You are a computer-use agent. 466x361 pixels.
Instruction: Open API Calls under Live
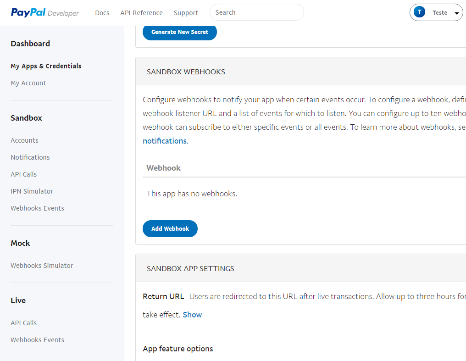point(24,322)
